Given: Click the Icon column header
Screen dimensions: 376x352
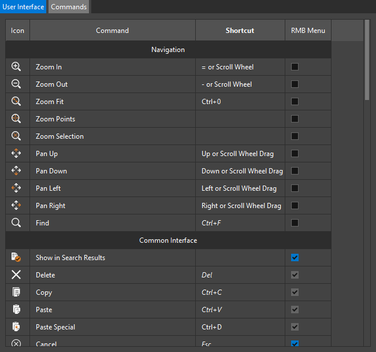Looking at the screenshot, I should point(17,30).
